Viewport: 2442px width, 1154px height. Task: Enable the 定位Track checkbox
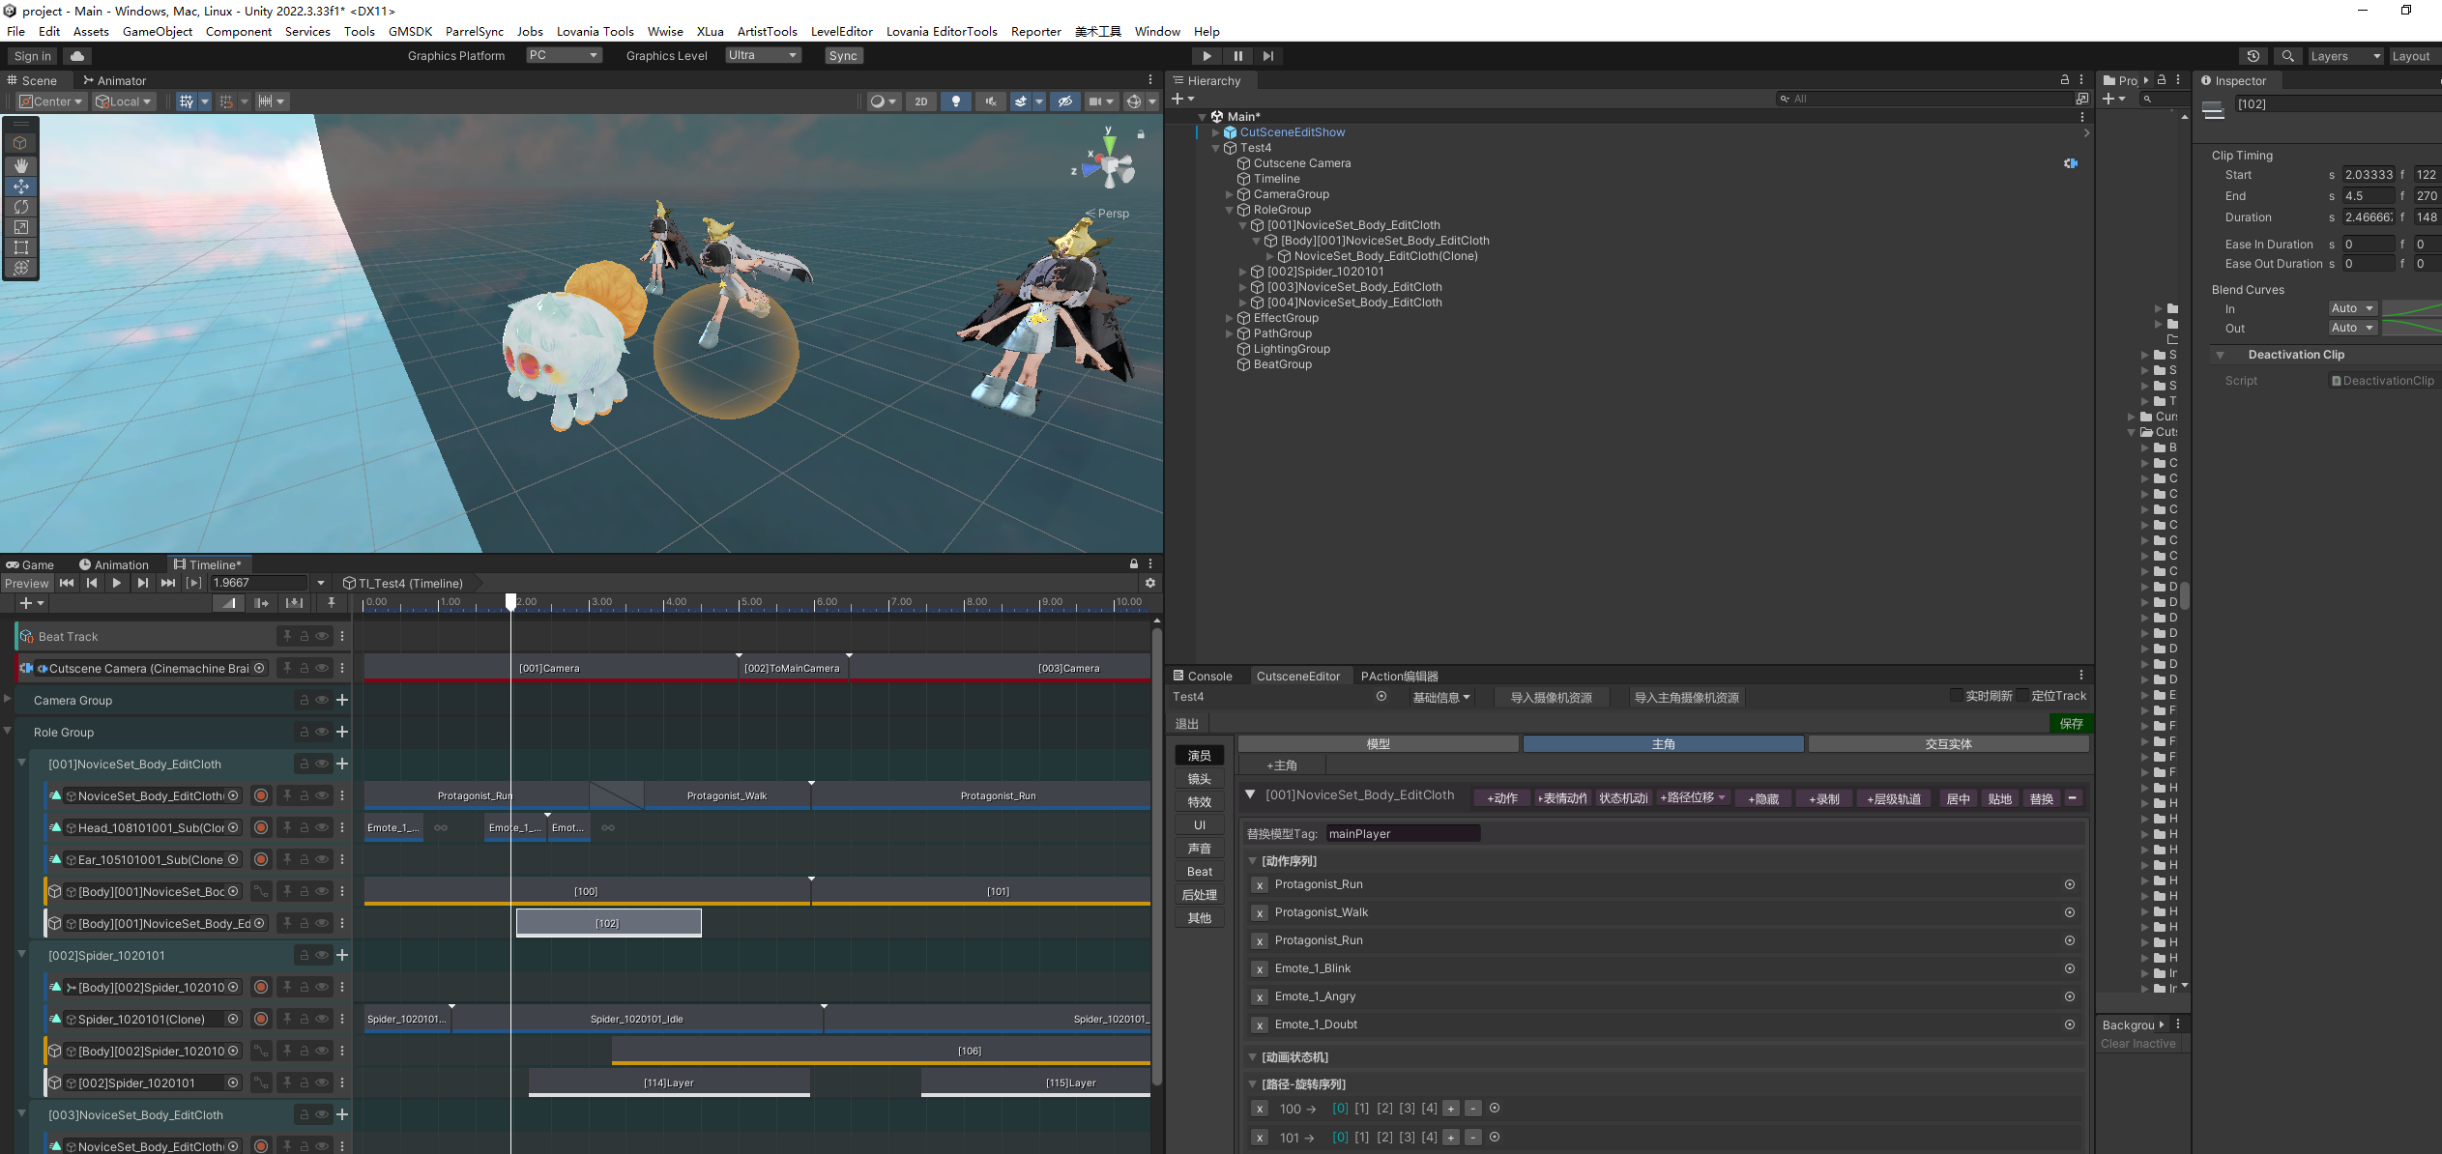click(x=2021, y=696)
